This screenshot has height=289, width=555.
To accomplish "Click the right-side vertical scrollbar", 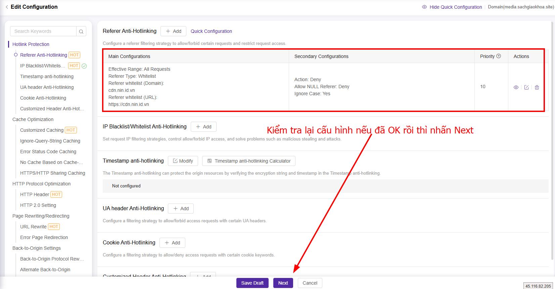I will (553, 141).
